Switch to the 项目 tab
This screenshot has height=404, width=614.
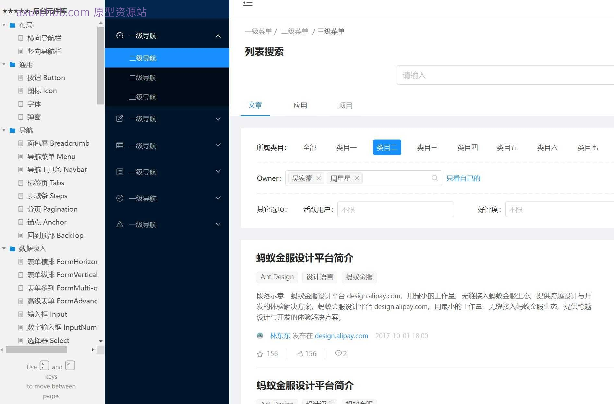click(345, 105)
